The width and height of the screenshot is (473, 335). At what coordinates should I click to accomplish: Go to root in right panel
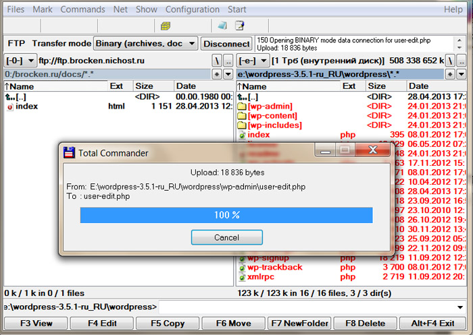pos(450,61)
